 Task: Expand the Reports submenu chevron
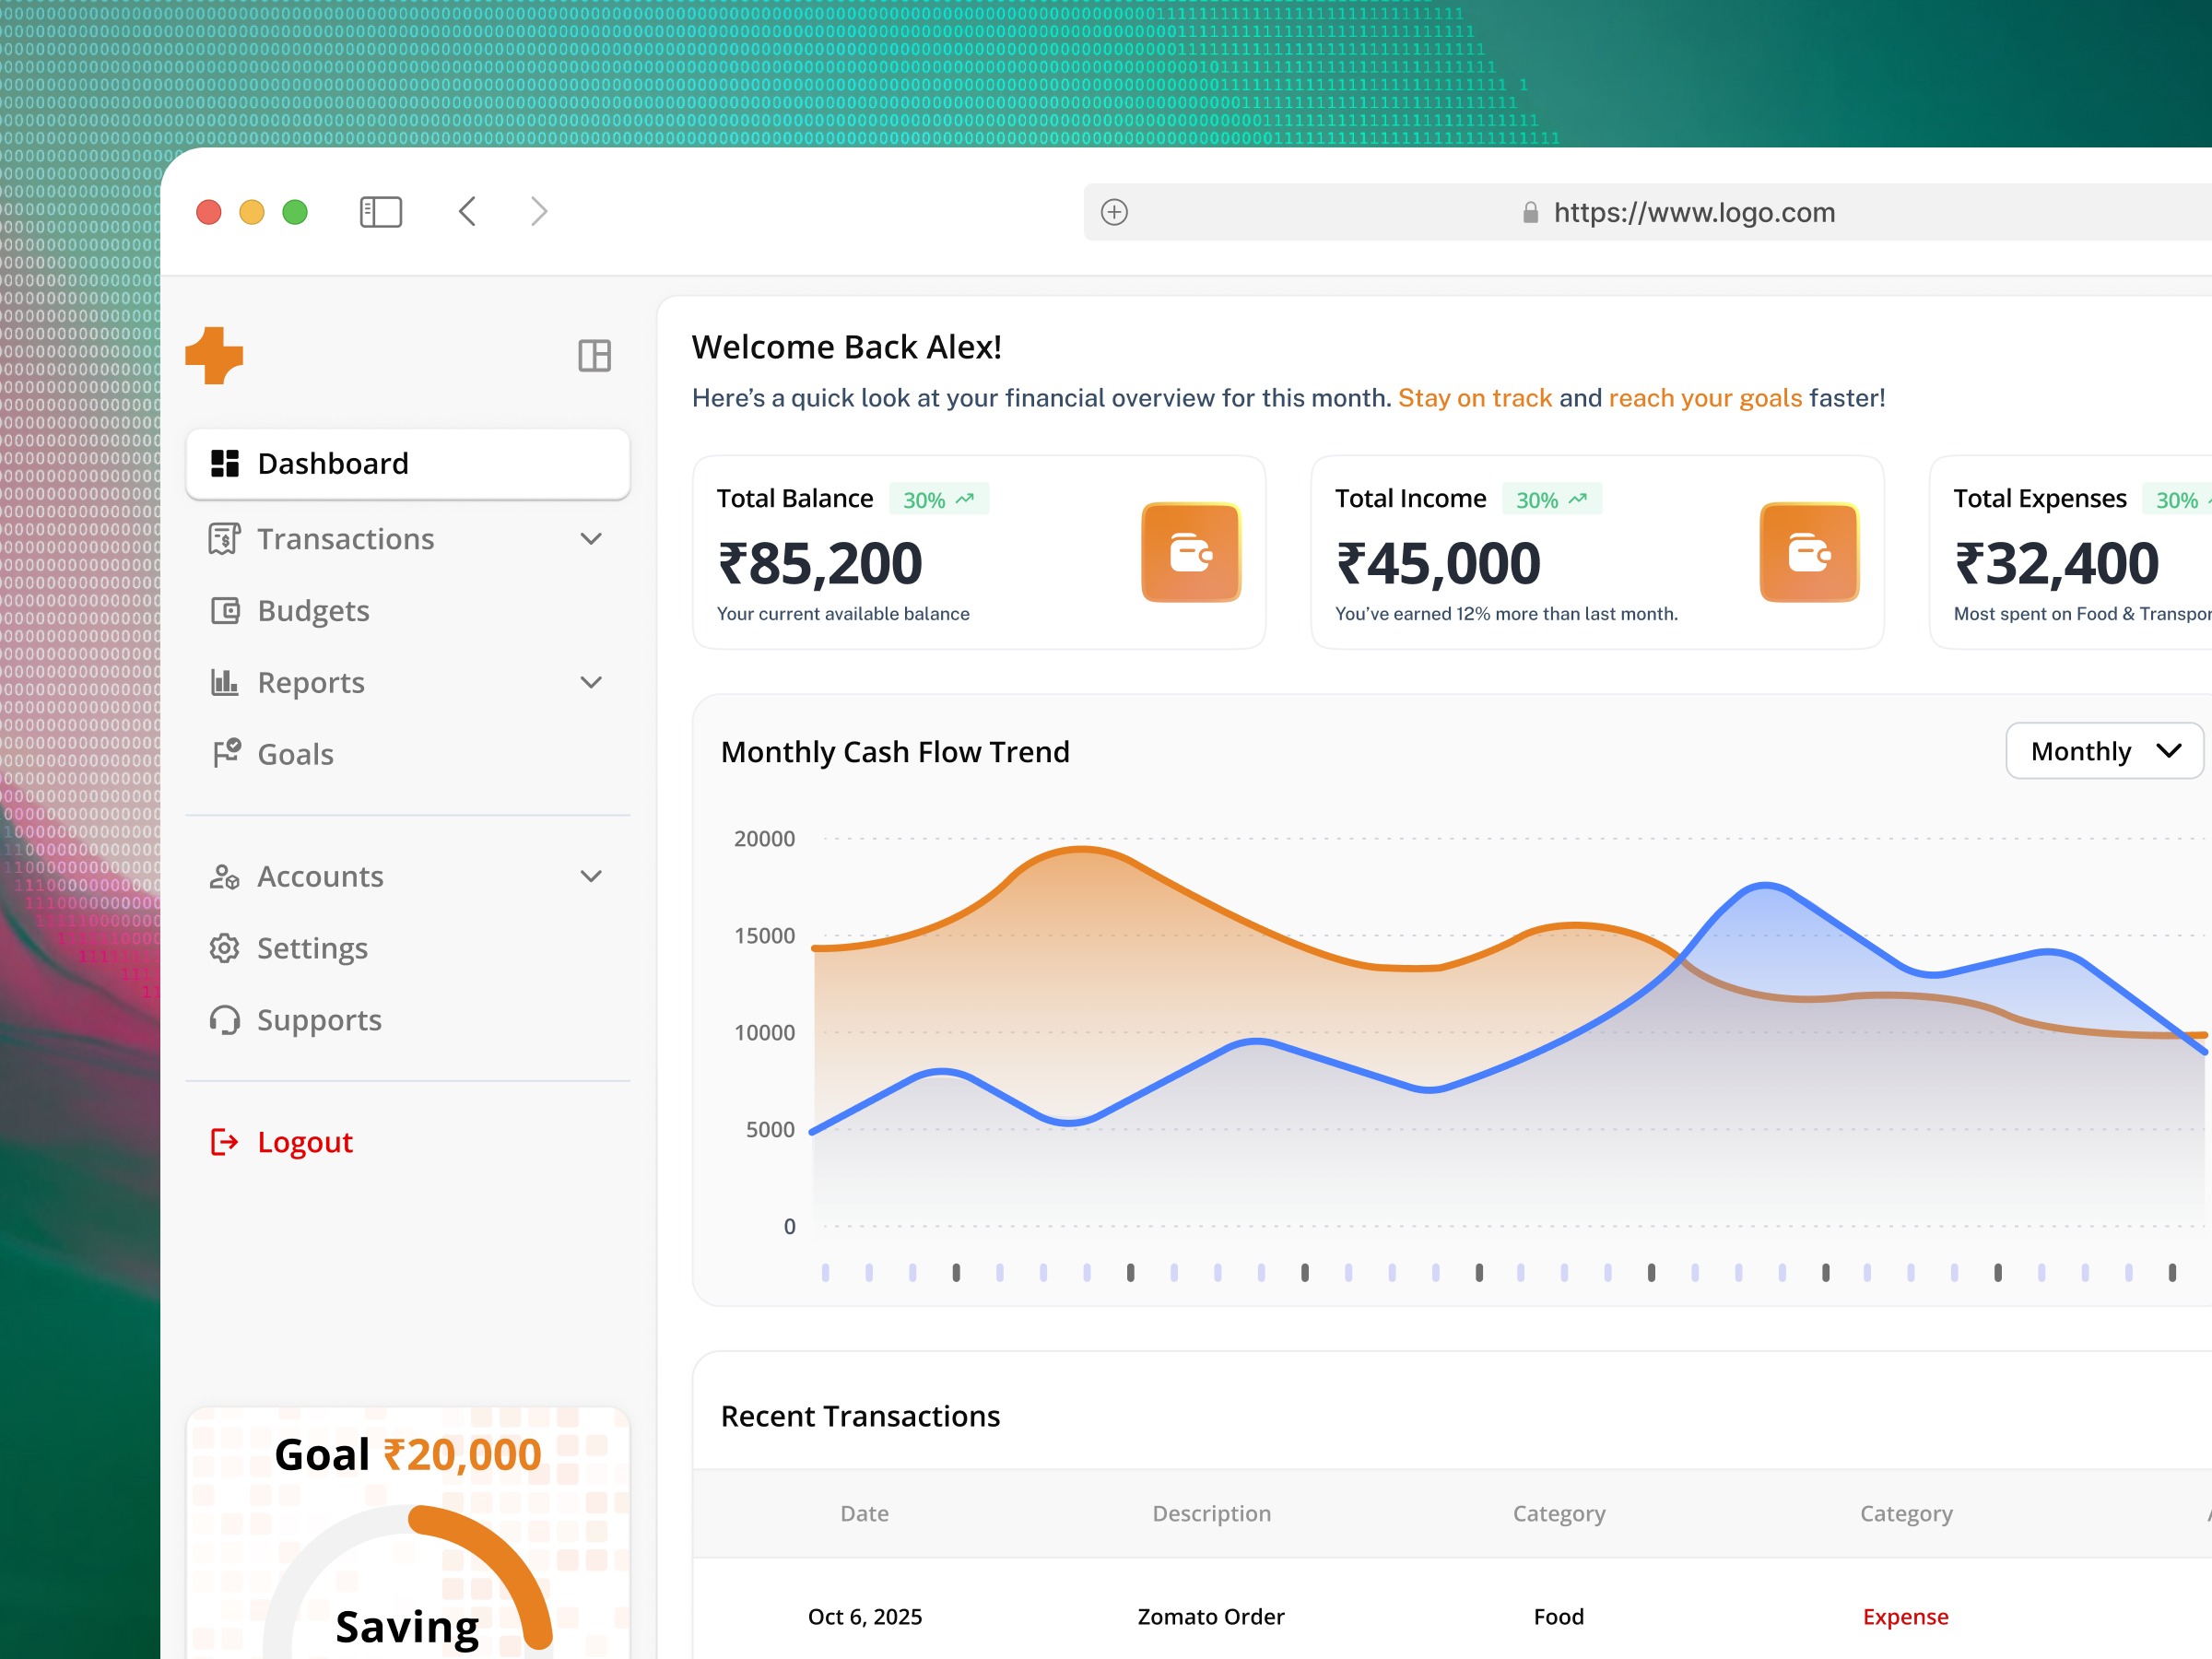[591, 682]
